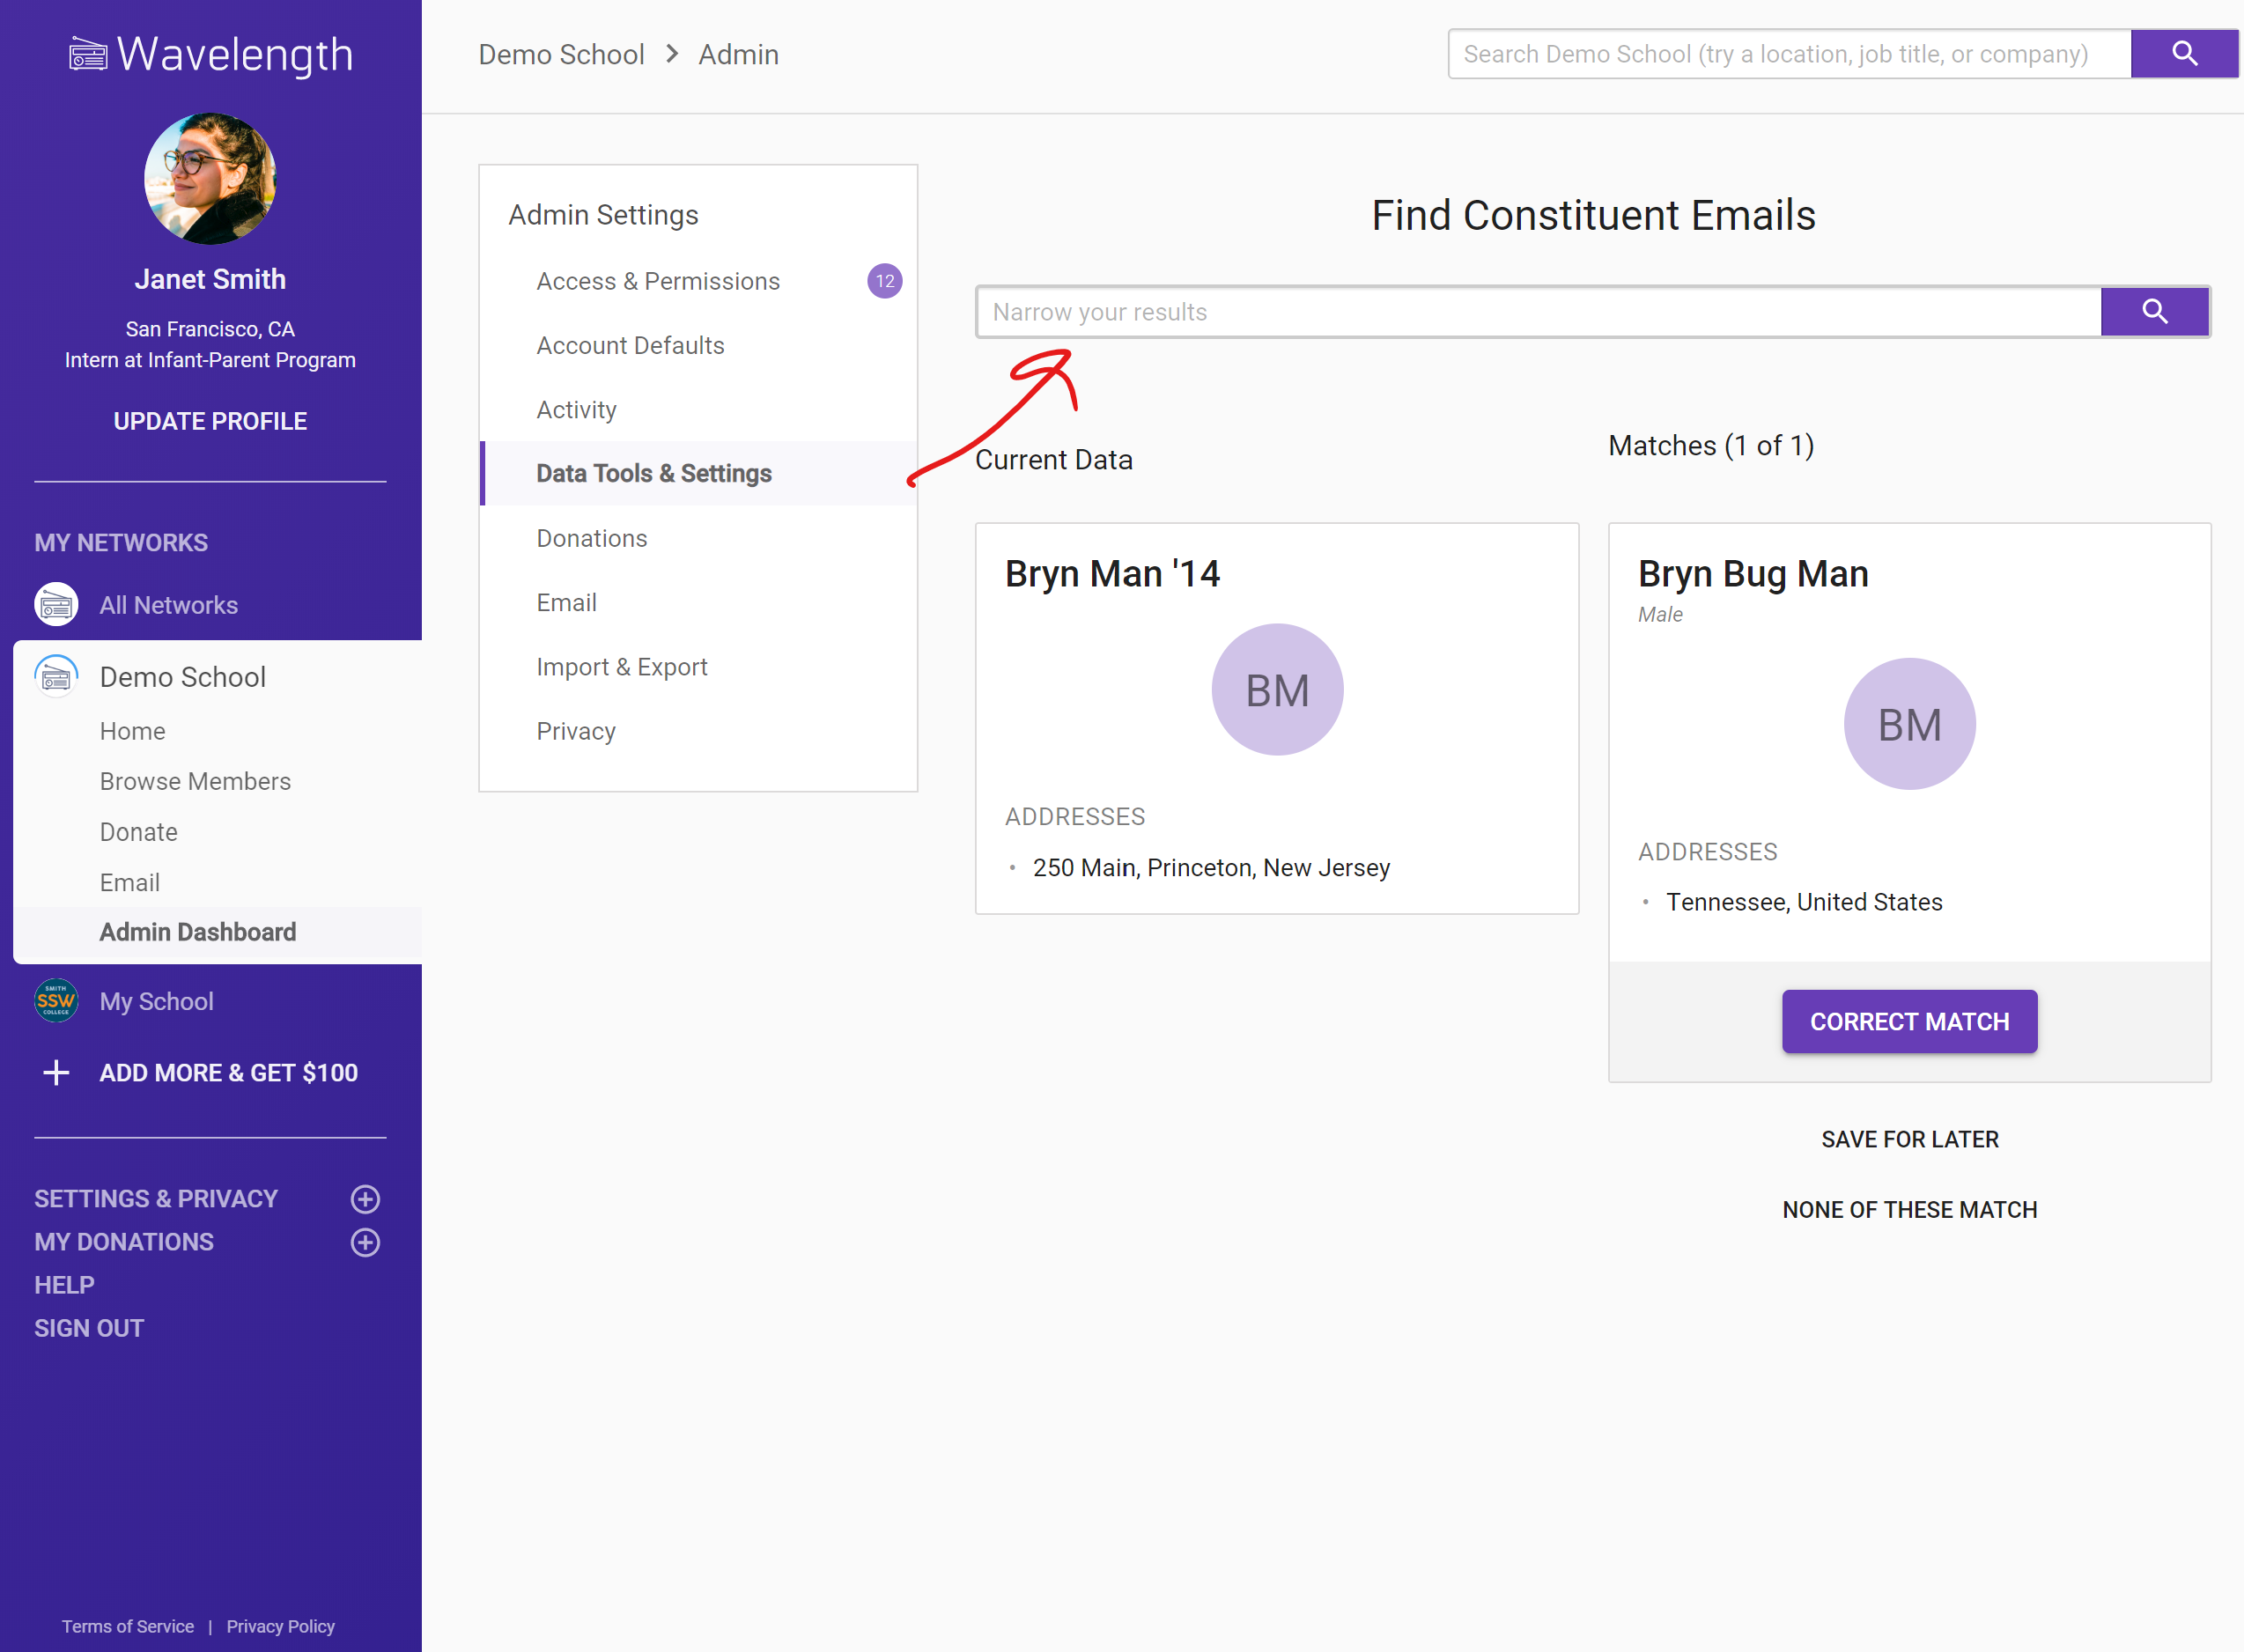This screenshot has width=2244, height=1652.
Task: Click the Narrow results search magnifier button
Action: tap(2154, 312)
